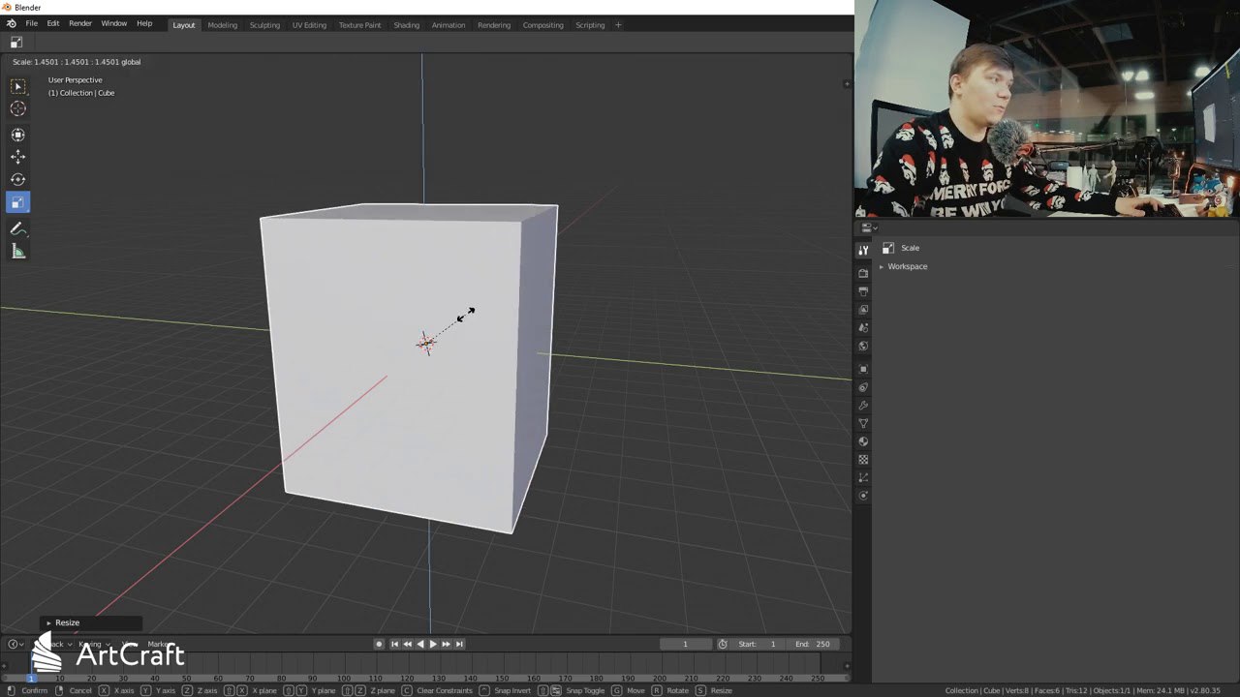Click the Blender logo menu icon

point(12,23)
